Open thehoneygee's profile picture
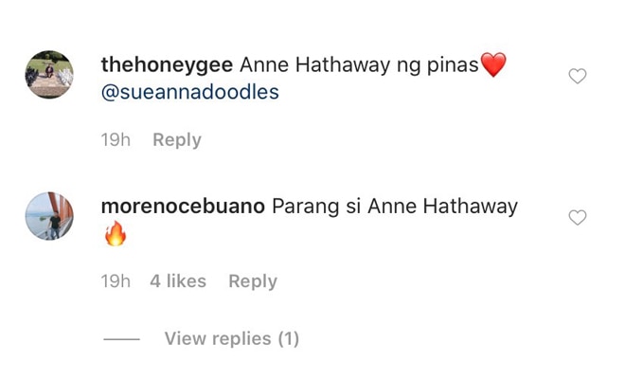The image size is (625, 379). coord(49,75)
